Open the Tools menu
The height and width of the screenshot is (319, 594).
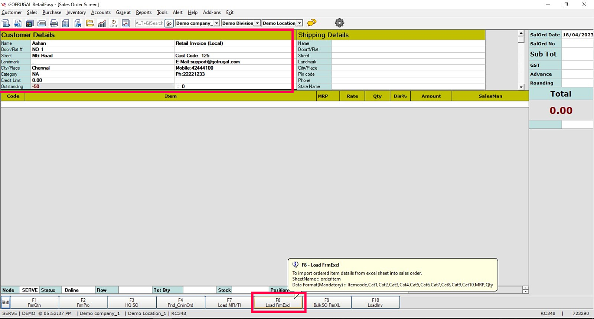tap(162, 12)
